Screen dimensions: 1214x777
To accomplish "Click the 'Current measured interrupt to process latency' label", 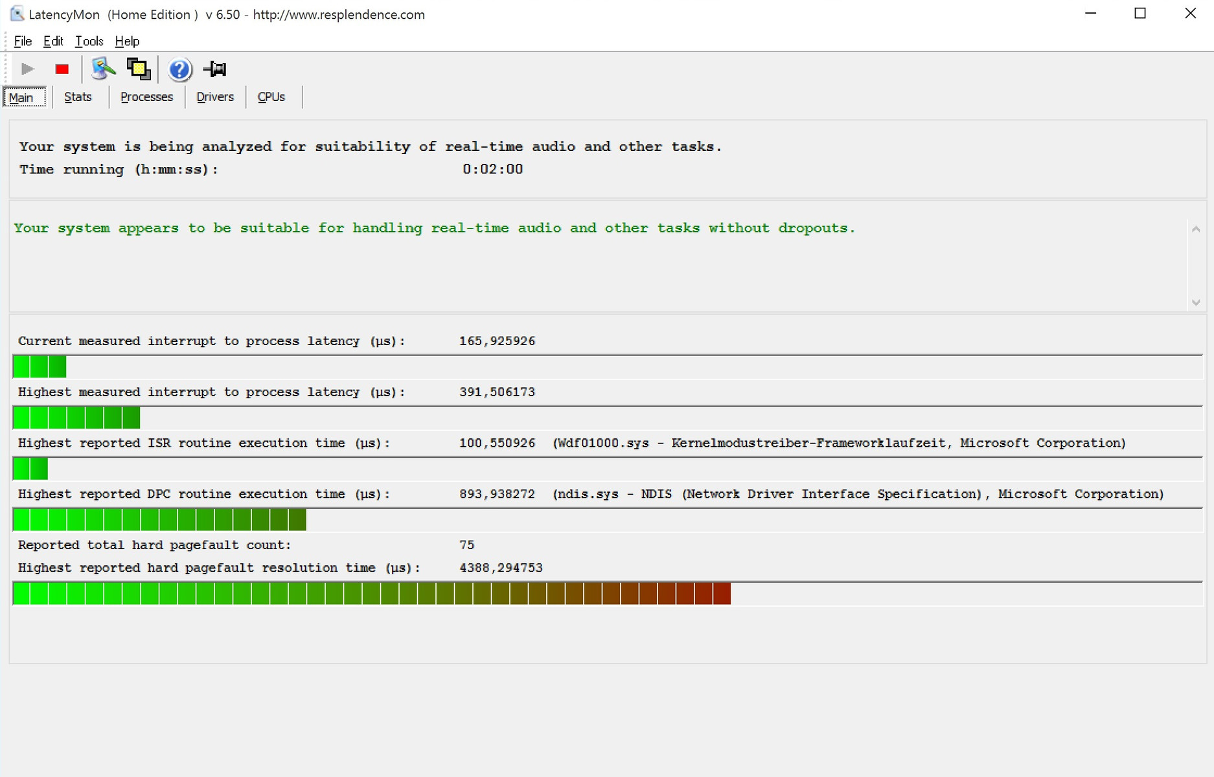I will (211, 341).
